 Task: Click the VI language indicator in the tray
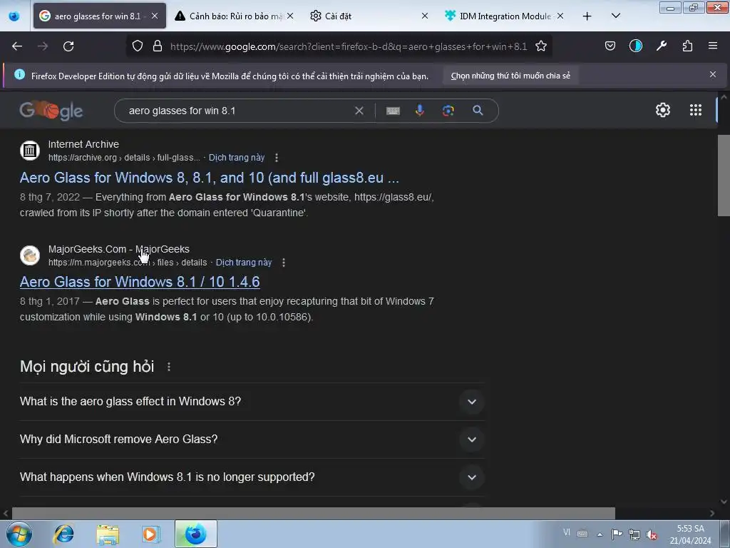click(x=567, y=532)
